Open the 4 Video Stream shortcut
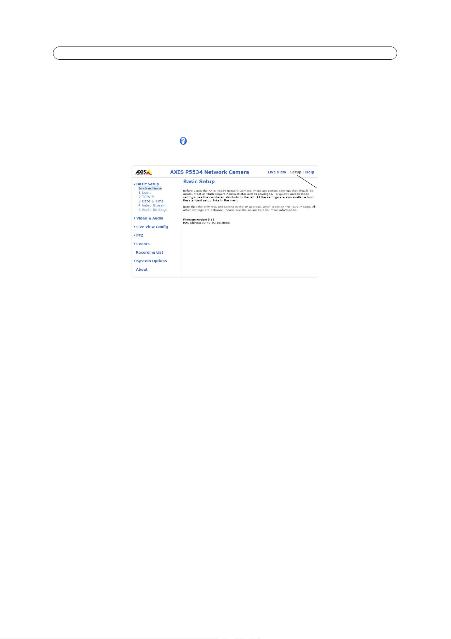Image resolution: width=451 pixels, height=639 pixels. tap(152, 205)
